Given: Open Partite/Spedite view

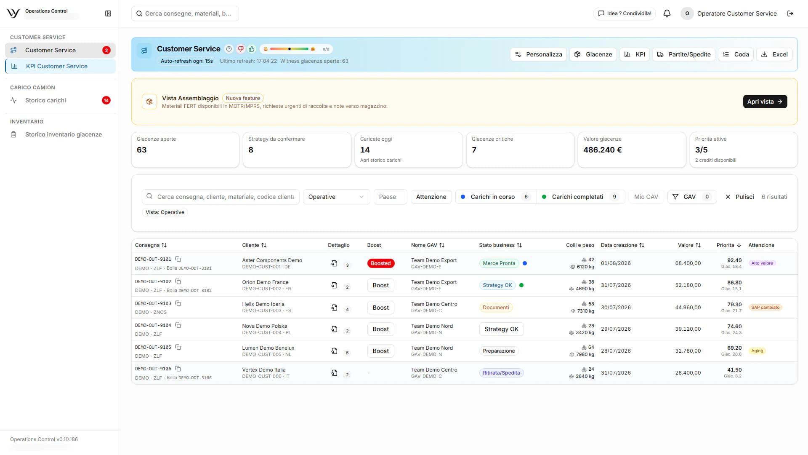Looking at the screenshot, I should tap(683, 54).
